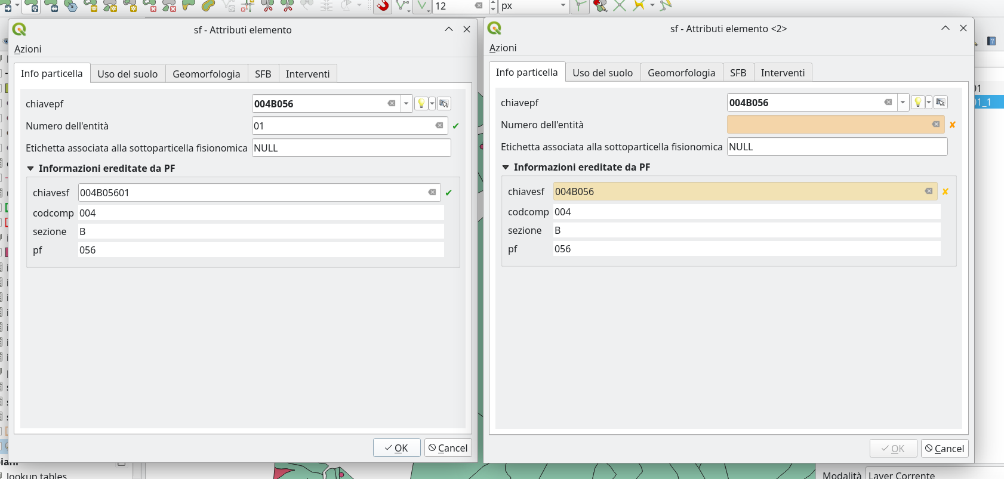Open chiavepf dropdown arrow in <2> dialog
This screenshot has width=1004, height=479.
903,103
